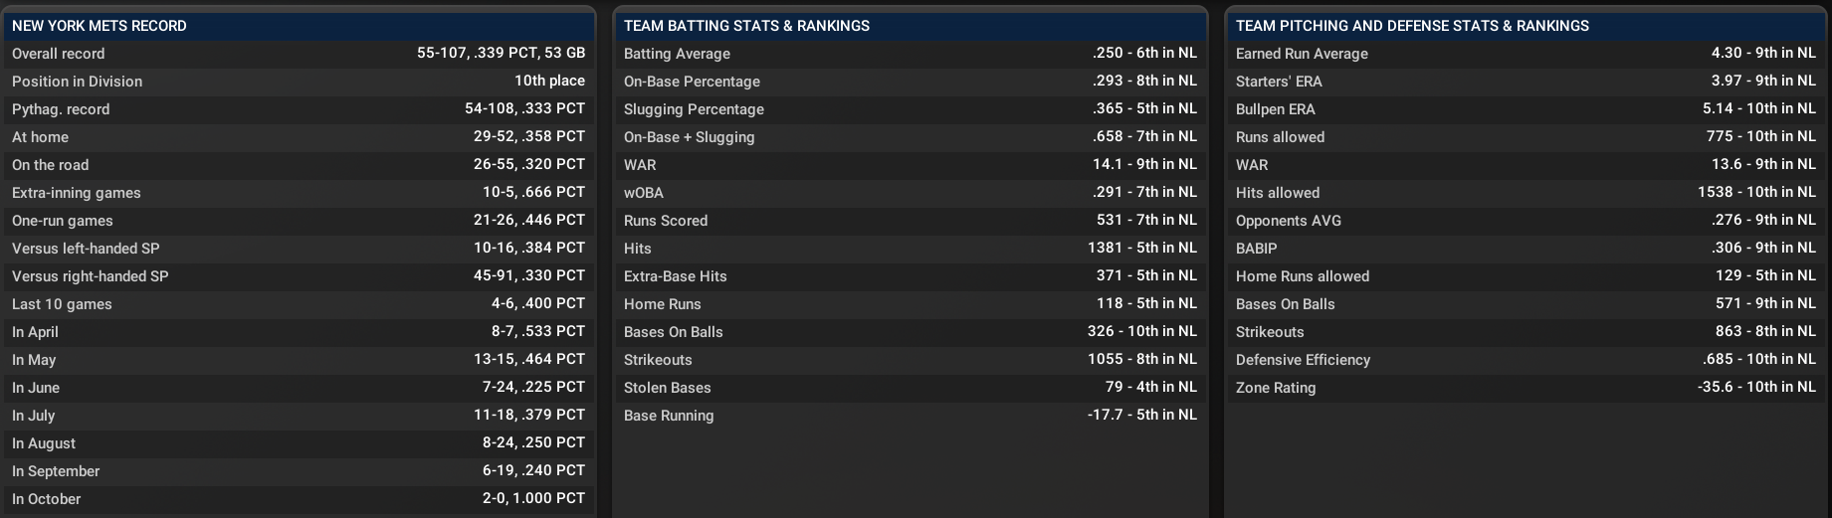
Task: Click the In July record row
Action: (x=299, y=416)
